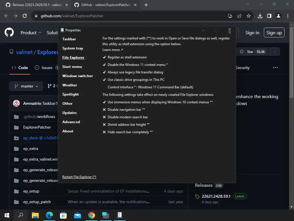Enable Shrink address bar height option
Image resolution: width=294 pixels, height=221 pixels.
(126, 125)
